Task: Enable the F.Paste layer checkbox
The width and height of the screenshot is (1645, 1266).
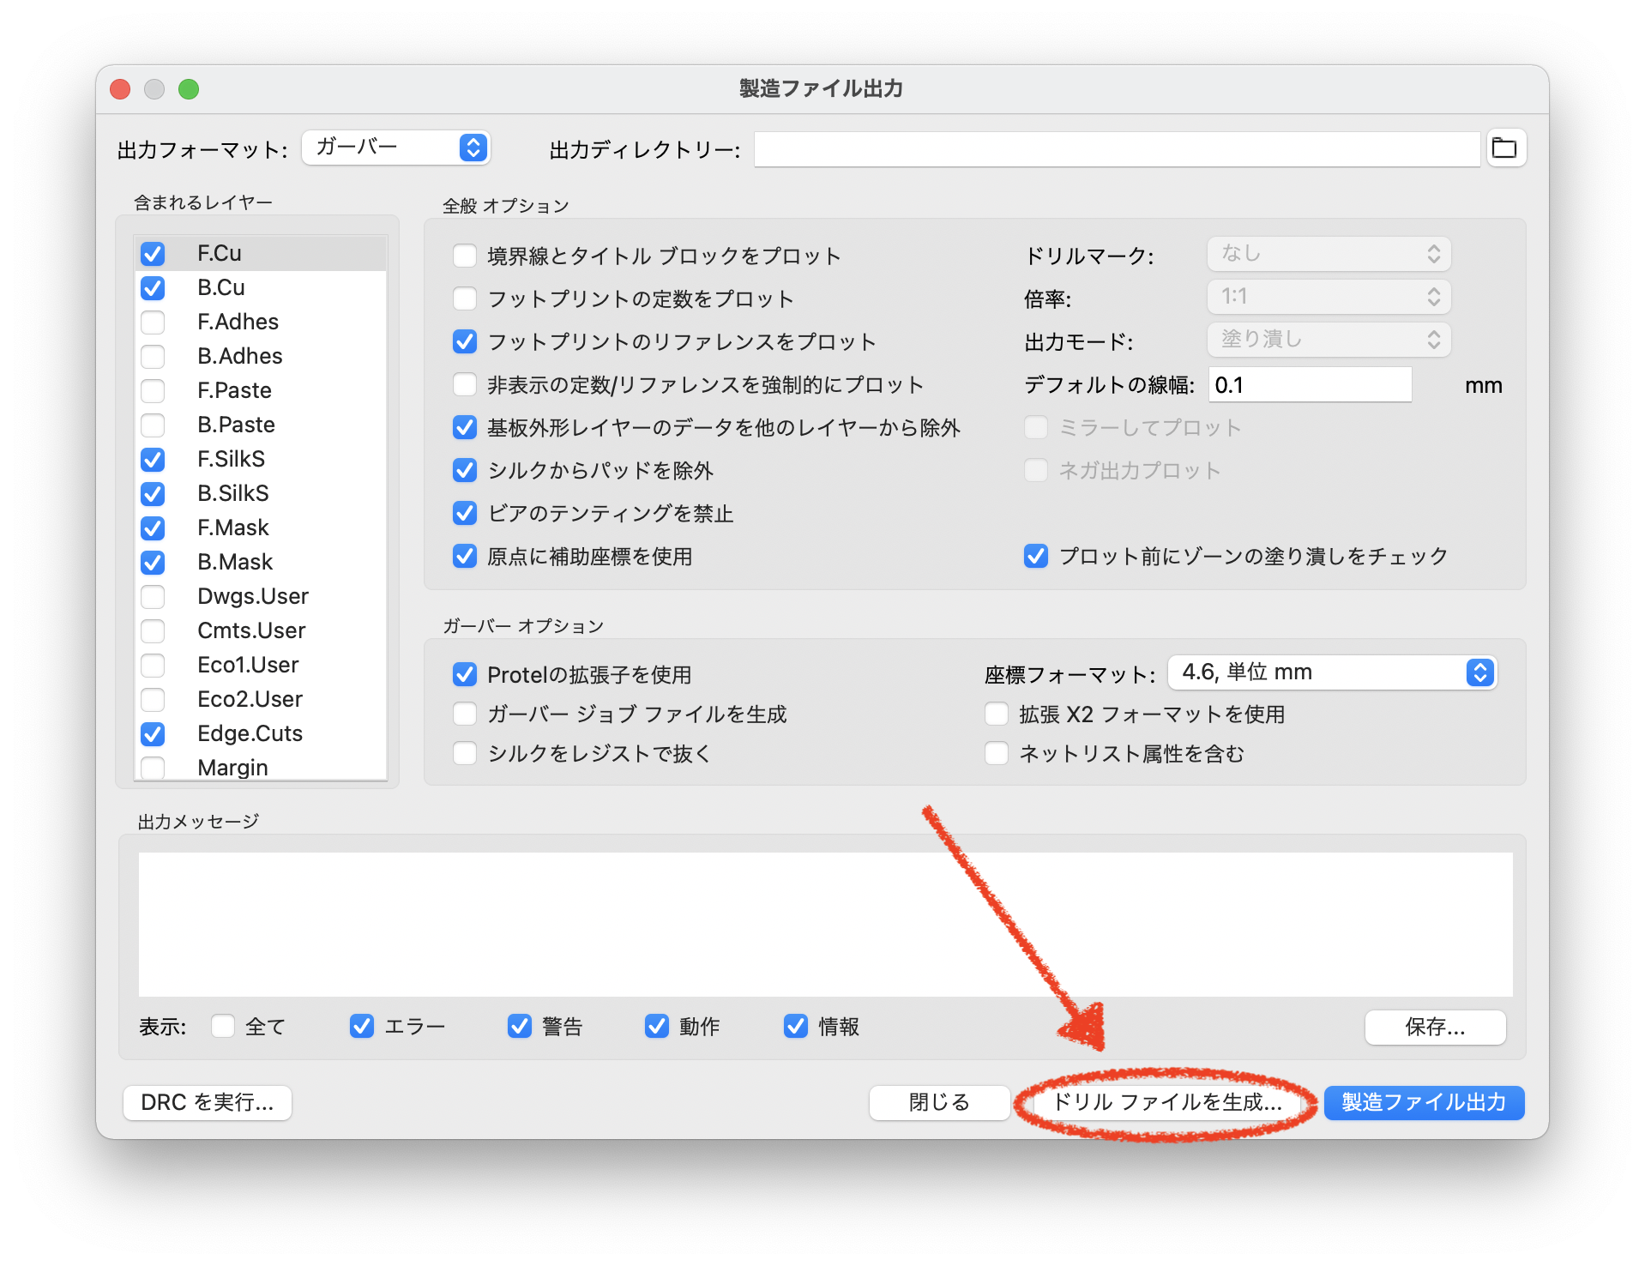Action: pyautogui.click(x=153, y=391)
